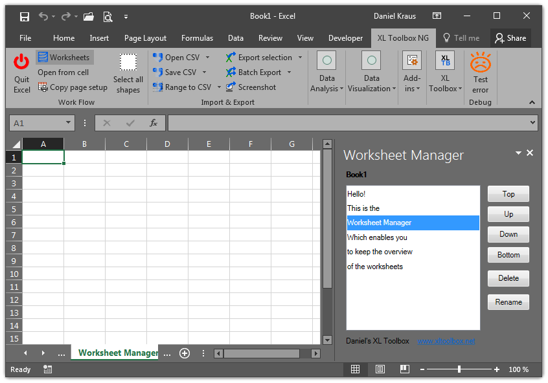Screen dimensions: 548x383
Task: Click the Delete button
Action: (x=508, y=278)
